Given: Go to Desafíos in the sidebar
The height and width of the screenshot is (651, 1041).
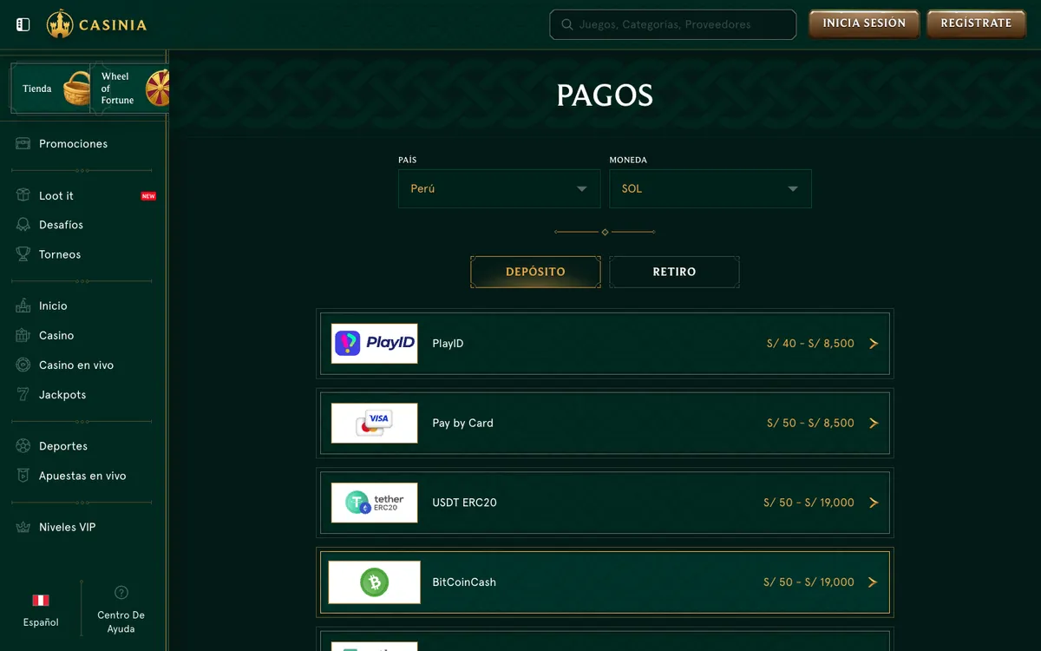Looking at the screenshot, I should [x=61, y=225].
